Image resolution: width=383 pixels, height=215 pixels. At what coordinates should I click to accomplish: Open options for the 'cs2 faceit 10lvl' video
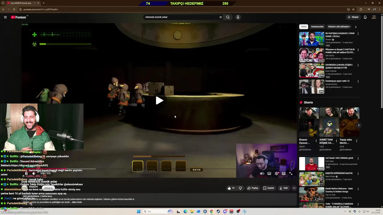click(x=358, y=158)
